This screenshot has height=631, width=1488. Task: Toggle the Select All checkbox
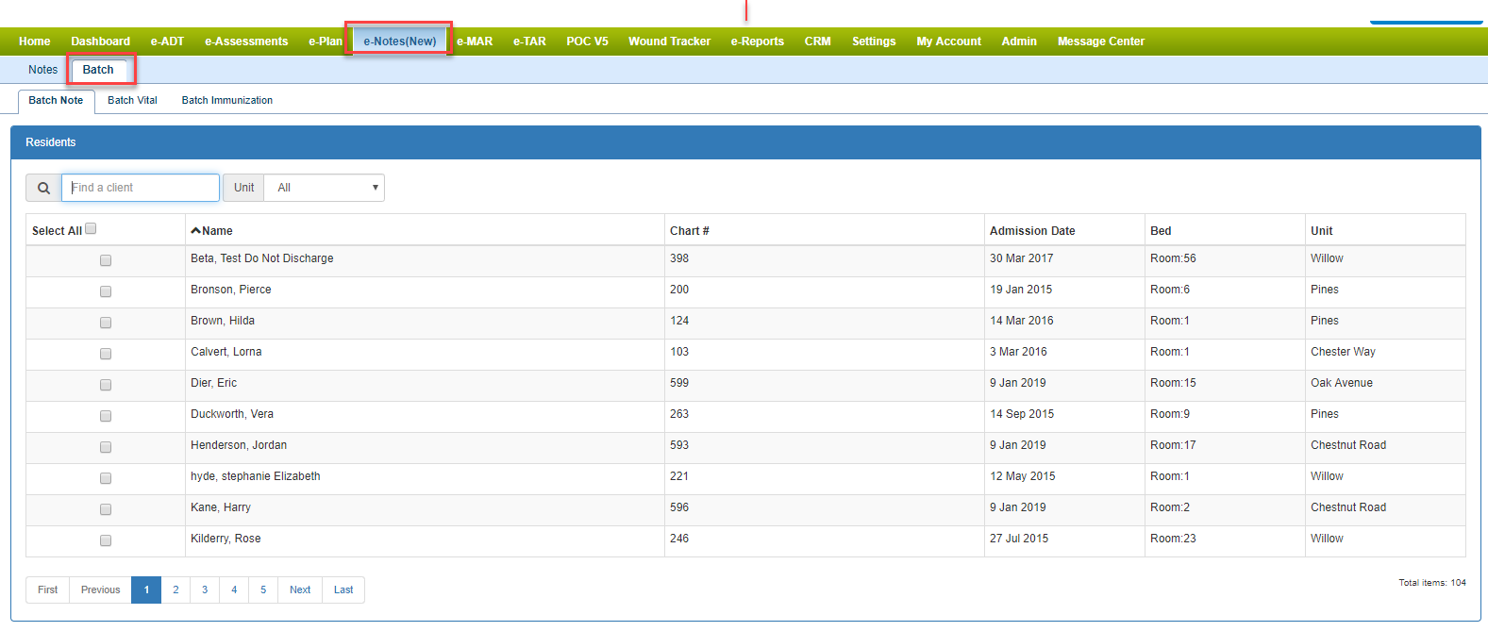(91, 228)
